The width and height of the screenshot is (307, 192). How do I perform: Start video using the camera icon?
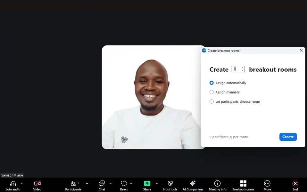[x=37, y=184]
